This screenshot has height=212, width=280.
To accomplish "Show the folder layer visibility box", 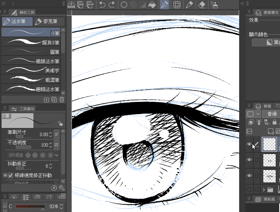I will (x=249, y=190).
